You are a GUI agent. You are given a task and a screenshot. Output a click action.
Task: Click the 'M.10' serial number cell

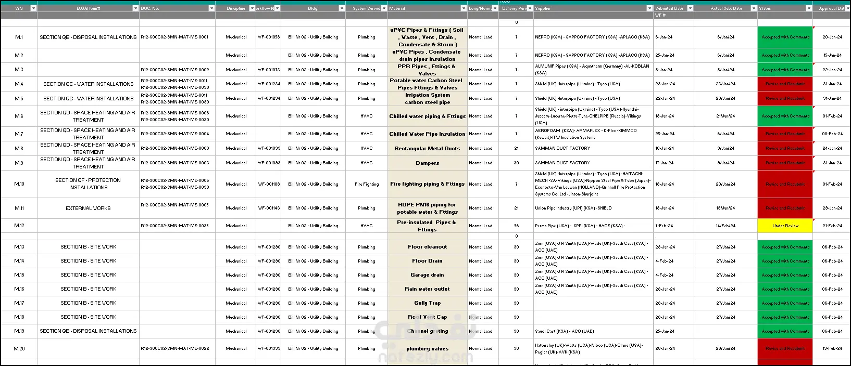point(19,184)
